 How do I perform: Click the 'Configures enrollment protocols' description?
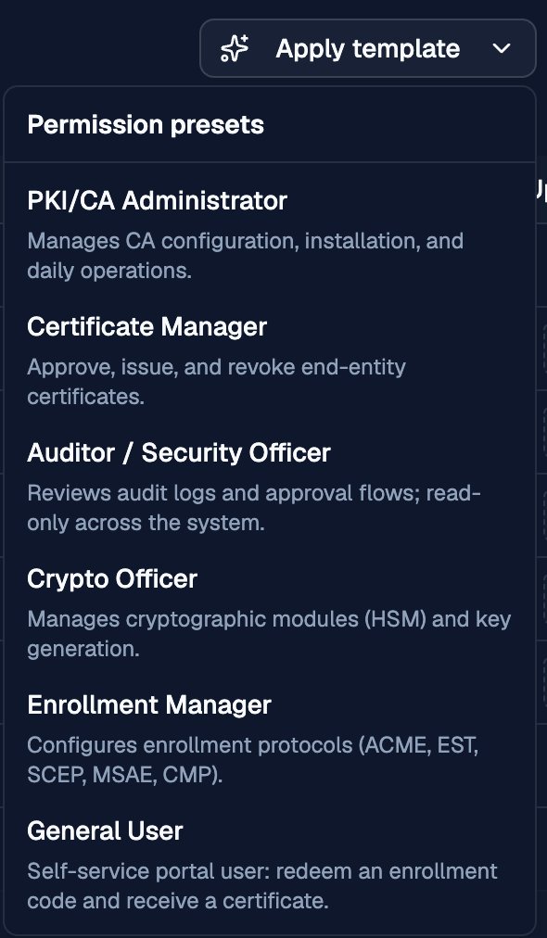point(253,760)
